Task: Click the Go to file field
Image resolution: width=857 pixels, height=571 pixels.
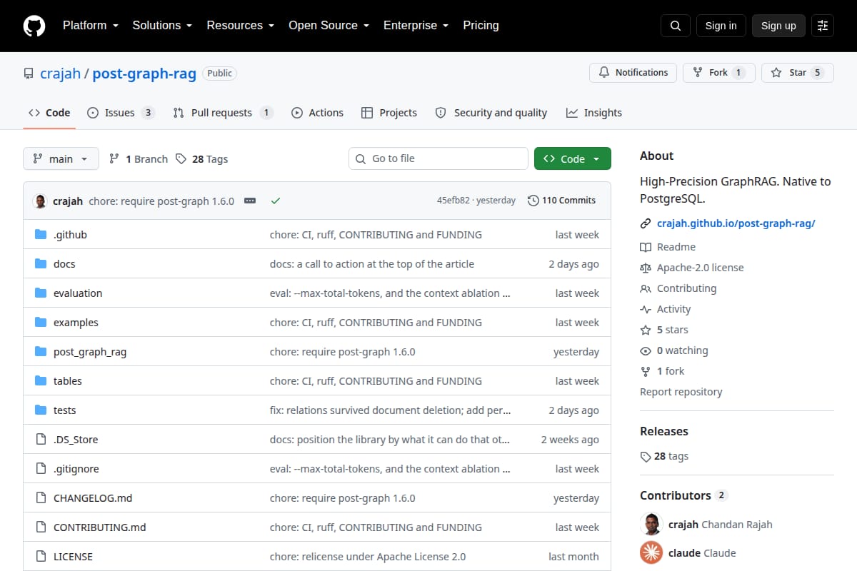Action: coord(438,158)
